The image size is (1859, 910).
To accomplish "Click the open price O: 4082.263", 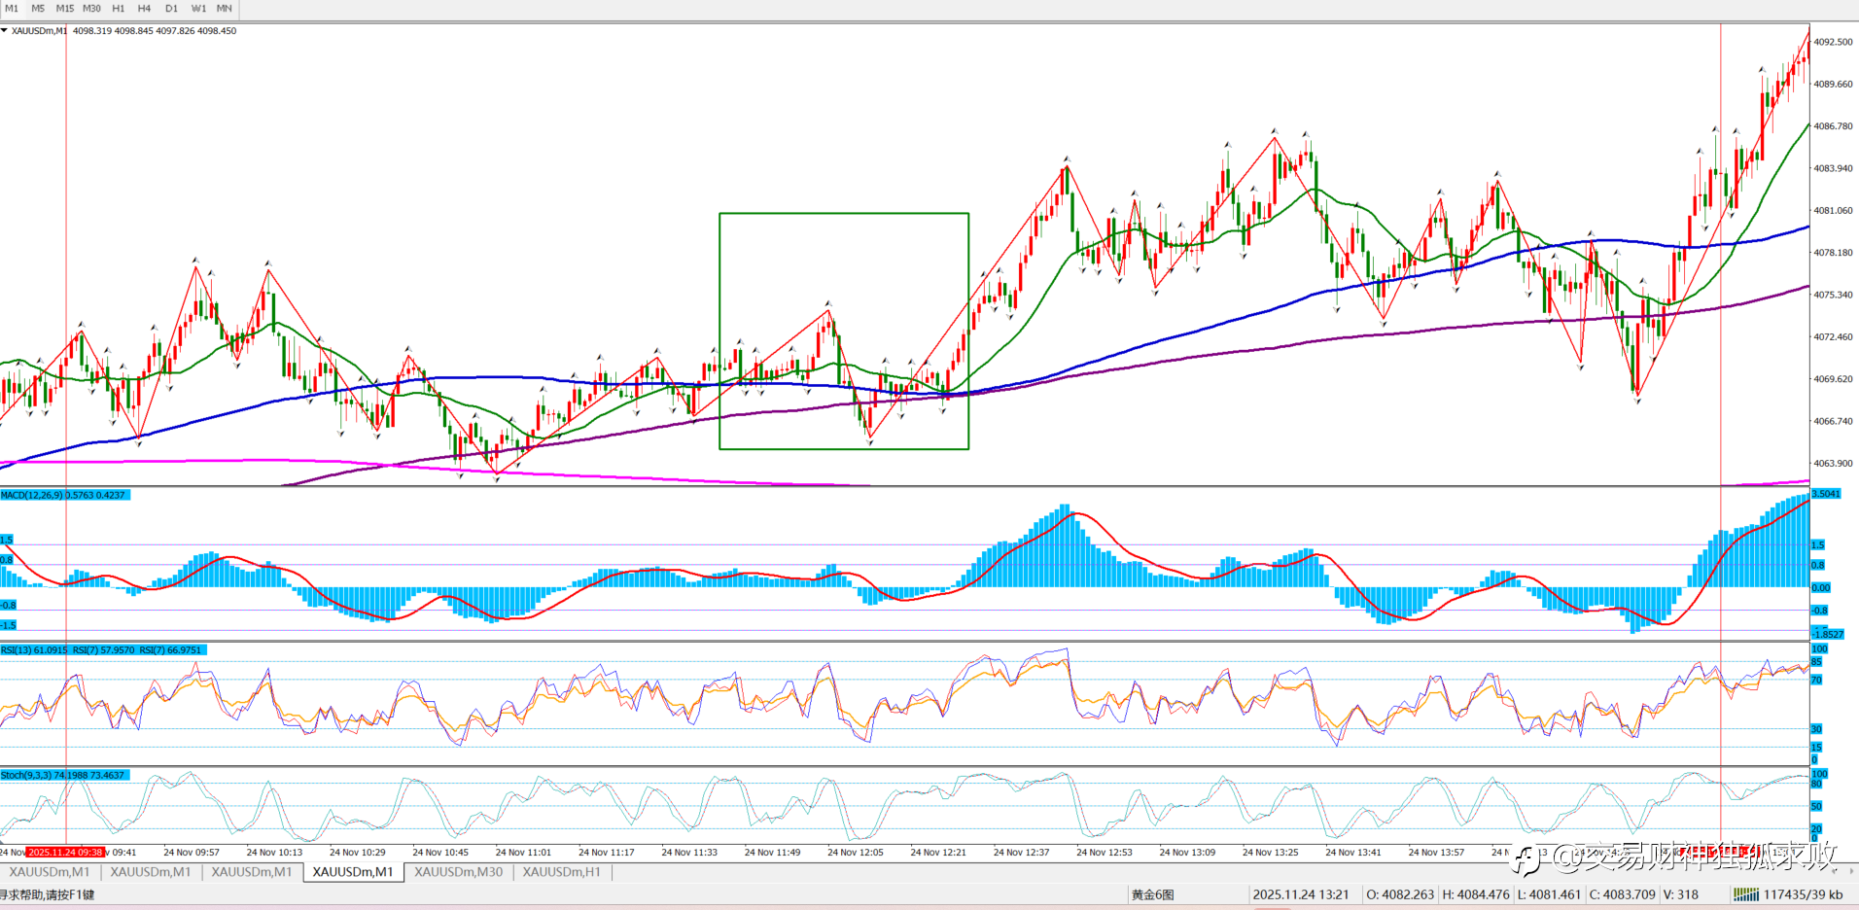I will click(x=1400, y=894).
